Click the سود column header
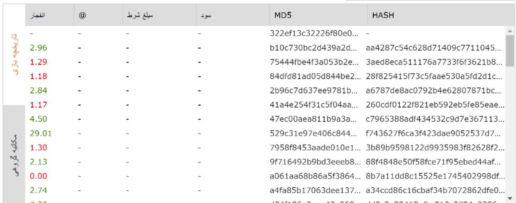This screenshot has height=203, width=516. (x=206, y=15)
